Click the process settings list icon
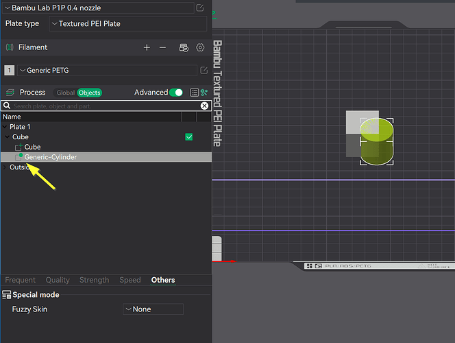Image resolution: width=455 pixels, height=343 pixels. (x=194, y=93)
